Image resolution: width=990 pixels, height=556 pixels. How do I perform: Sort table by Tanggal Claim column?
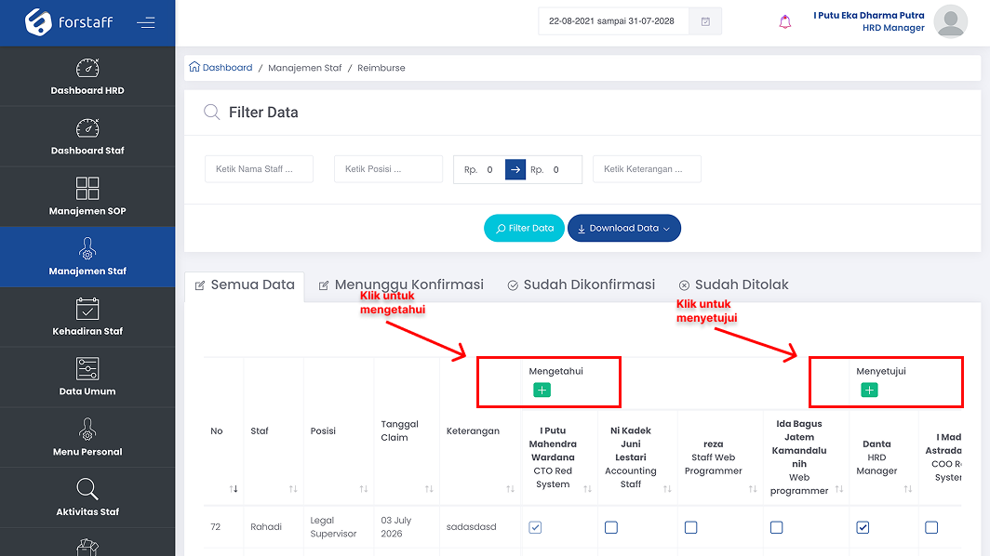[429, 488]
